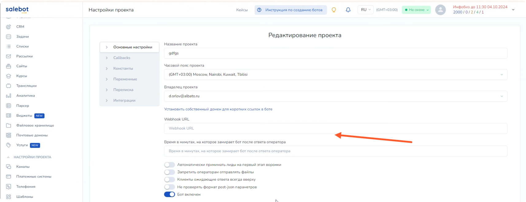Open the Интеграции settings tab
This screenshot has width=526, height=202.
(x=130, y=101)
